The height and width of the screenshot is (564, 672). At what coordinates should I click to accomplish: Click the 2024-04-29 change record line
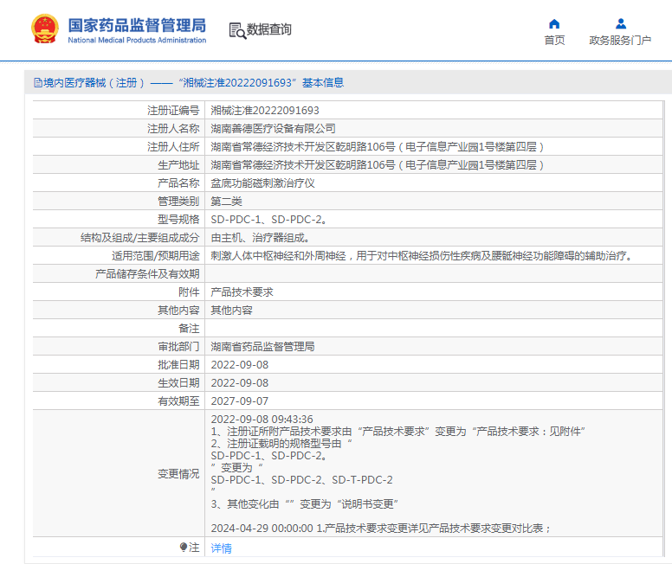pos(380,529)
